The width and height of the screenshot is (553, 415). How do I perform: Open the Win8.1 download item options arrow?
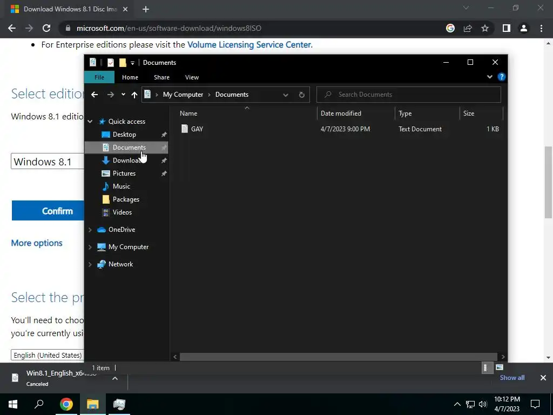coord(114,378)
